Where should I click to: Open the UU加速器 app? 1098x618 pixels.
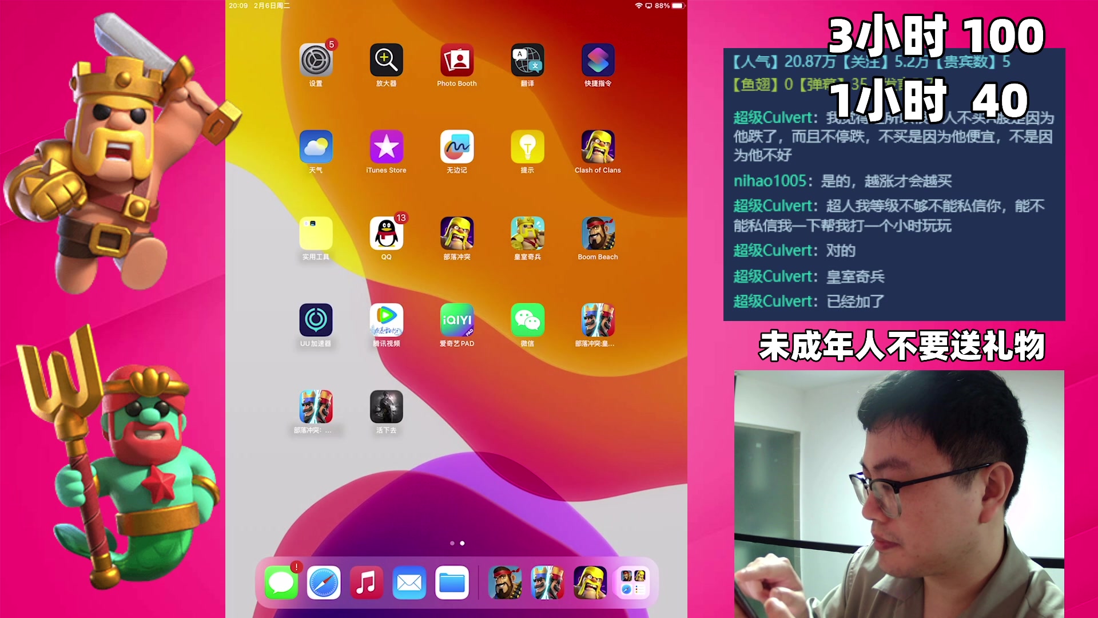point(316,320)
